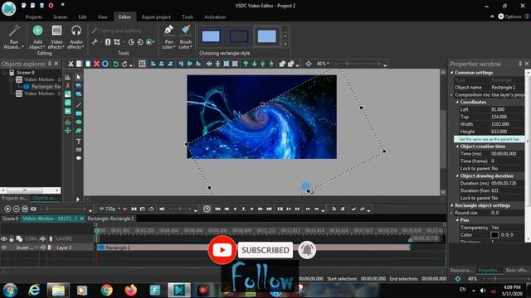The image size is (531, 298).
Task: Click the movement four-arrow icon in side toolbar
Action: click(x=68, y=131)
